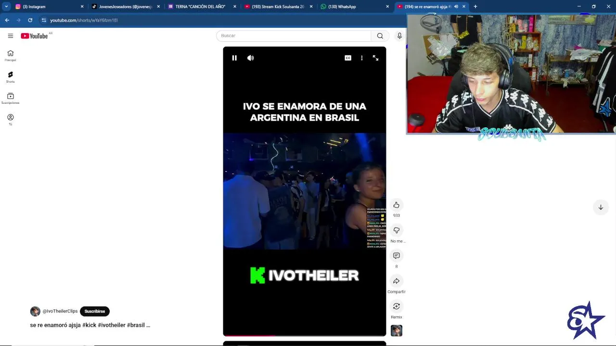Screen dimensions: 616x346
Task: Mute audio on the active YouTube tab
Action: coord(456,7)
